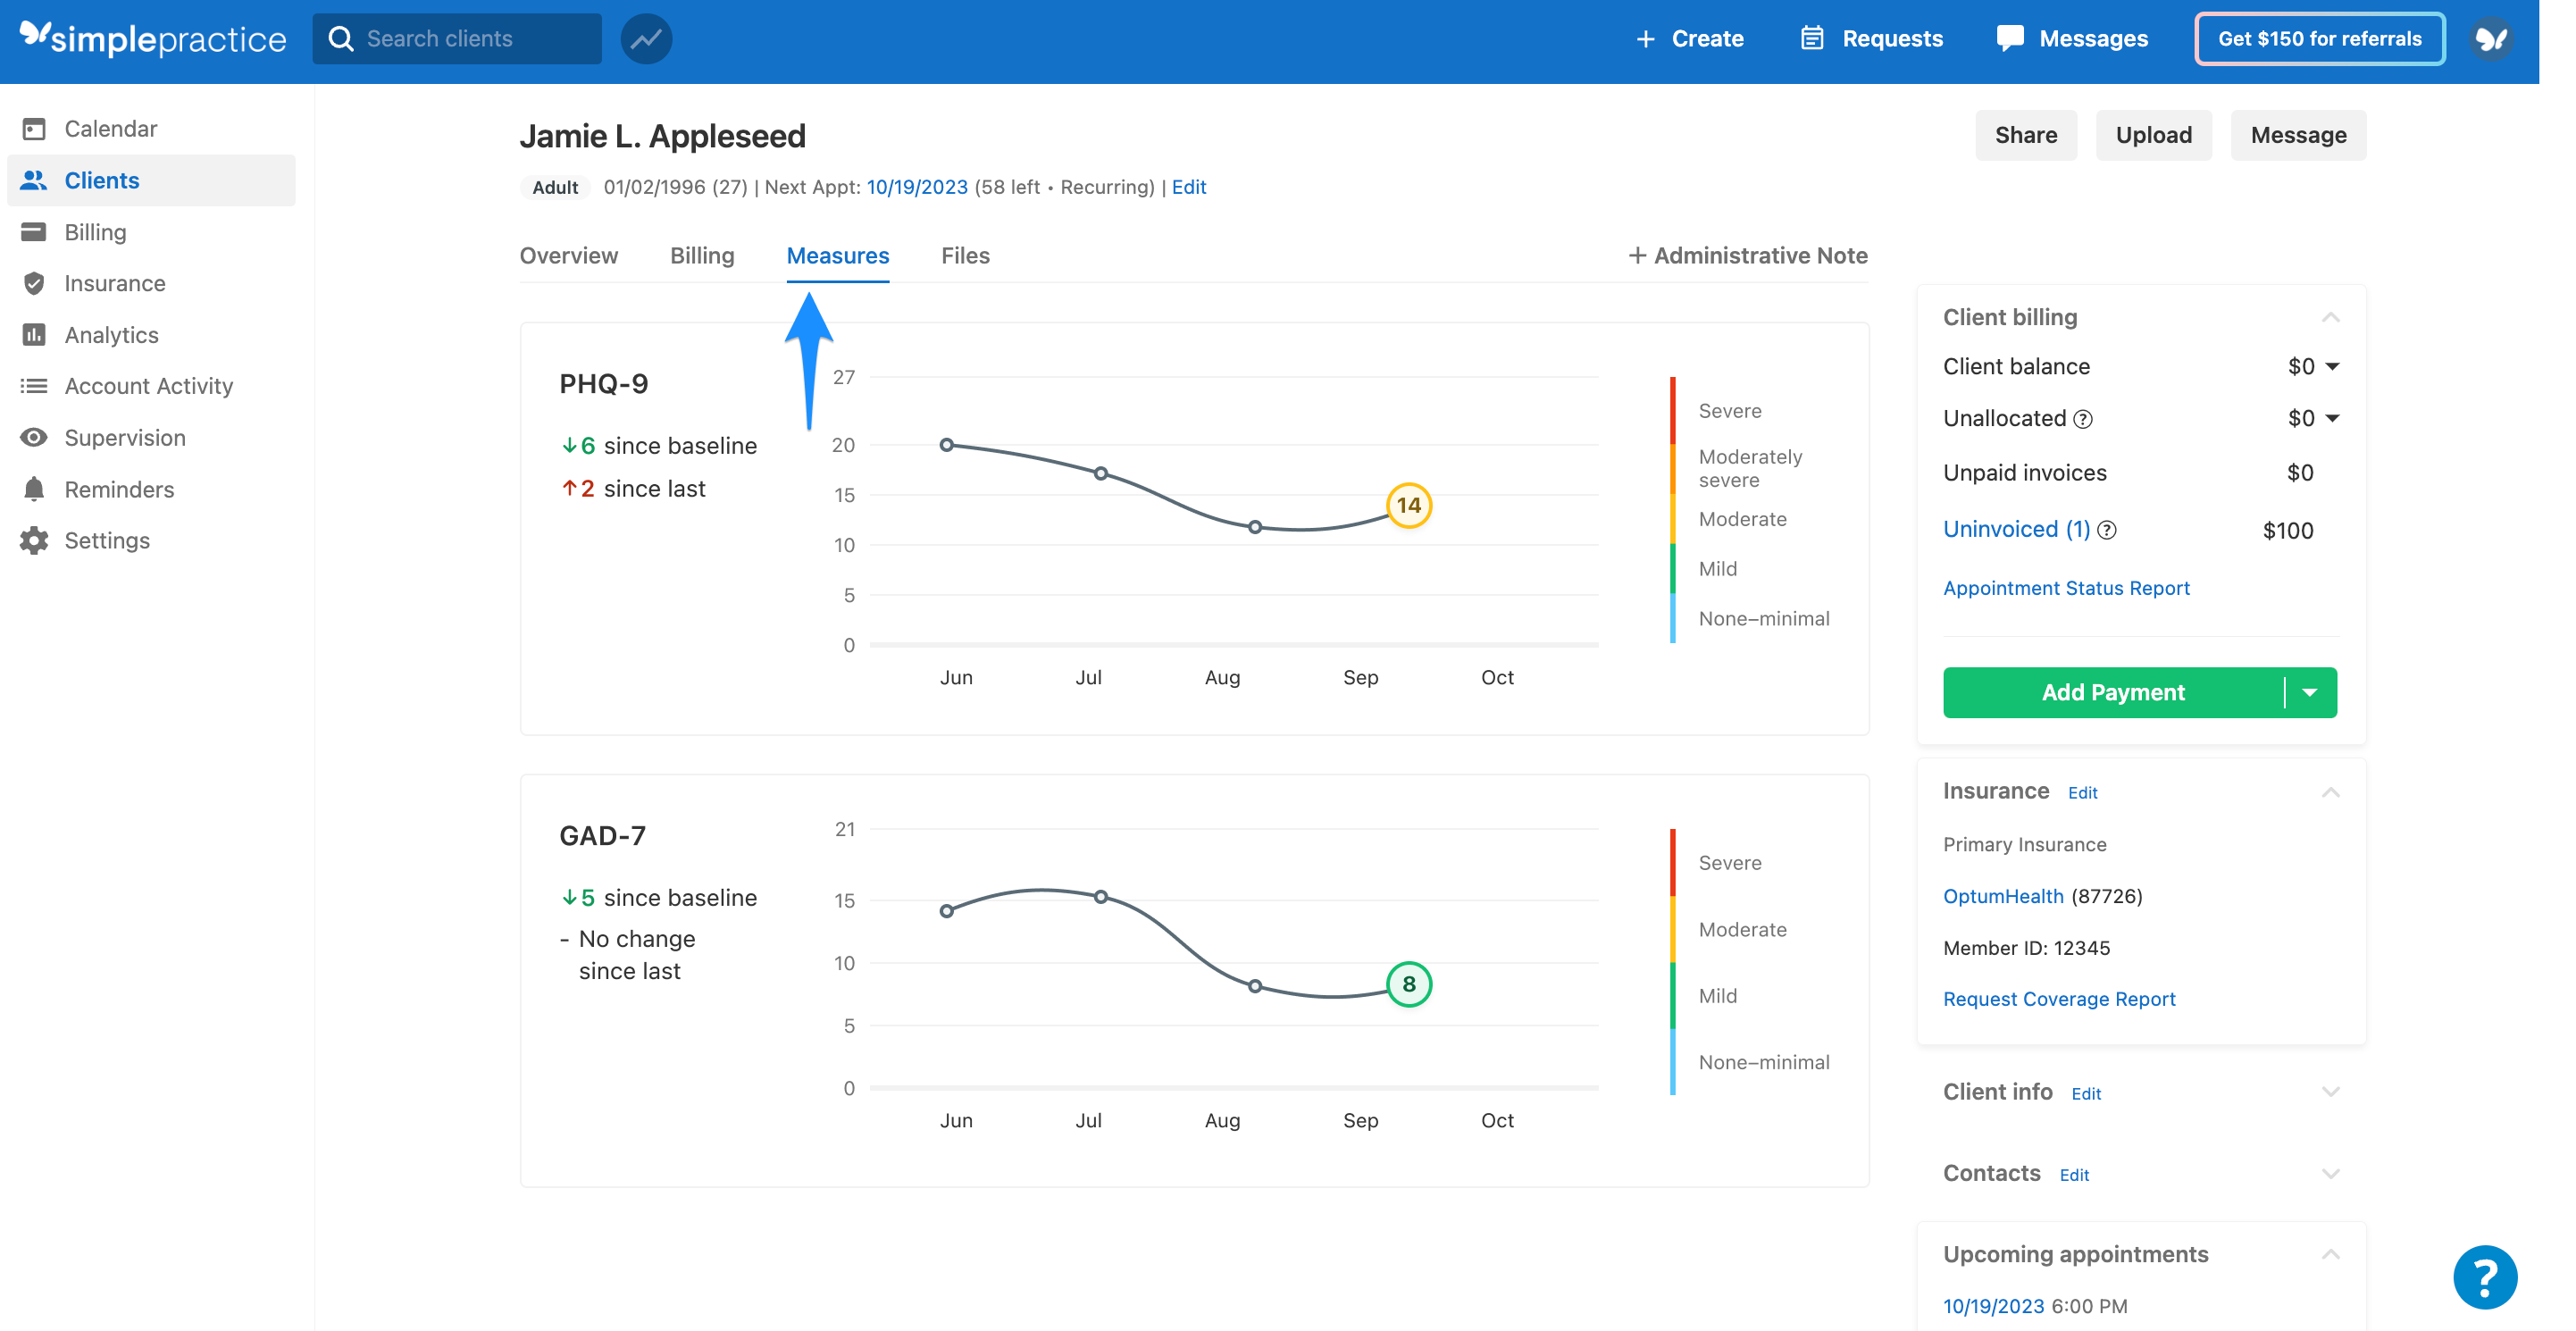This screenshot has width=2576, height=1331.
Task: Open Requests via the clipboard icon
Action: (x=1814, y=38)
